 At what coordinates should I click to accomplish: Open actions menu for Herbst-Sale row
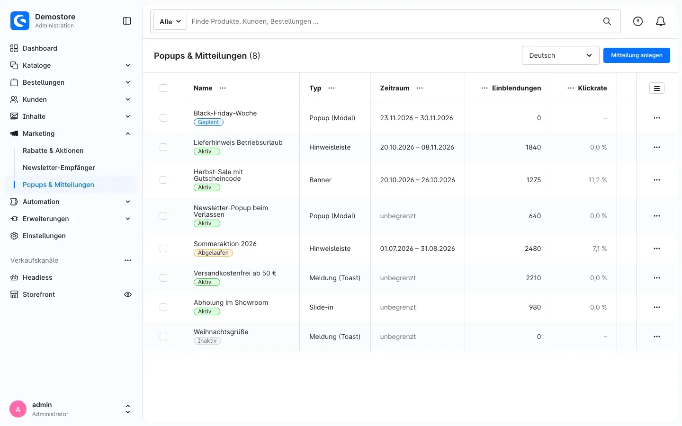(657, 180)
